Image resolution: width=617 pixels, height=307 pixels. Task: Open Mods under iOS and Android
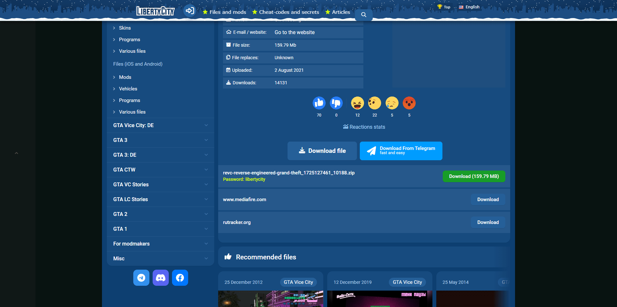tap(125, 77)
